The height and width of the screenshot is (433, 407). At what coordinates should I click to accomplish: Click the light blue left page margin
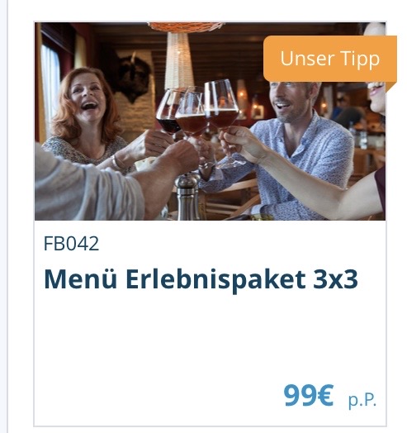click(4, 216)
